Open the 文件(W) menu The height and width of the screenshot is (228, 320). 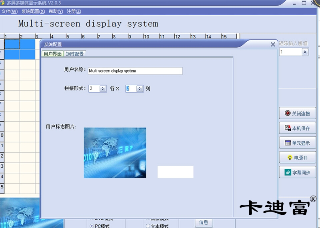tap(9, 12)
